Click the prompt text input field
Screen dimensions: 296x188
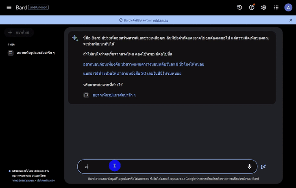(x=167, y=167)
